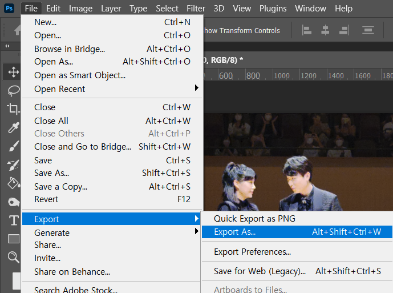Screen dimensions: 393x293
Task: Choose Share on Behance...
Action: (111, 272)
